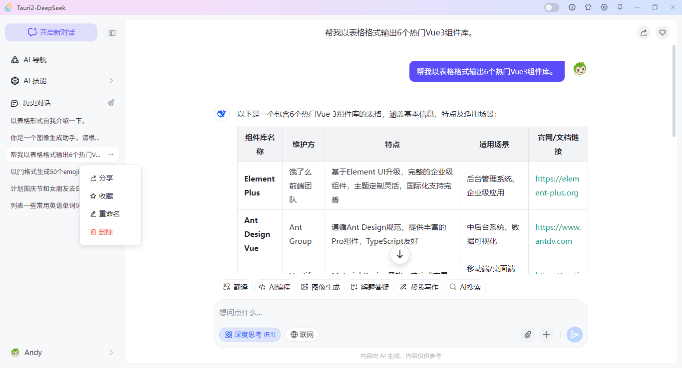
Task: Click the 开启新对话 button
Action: 50,32
